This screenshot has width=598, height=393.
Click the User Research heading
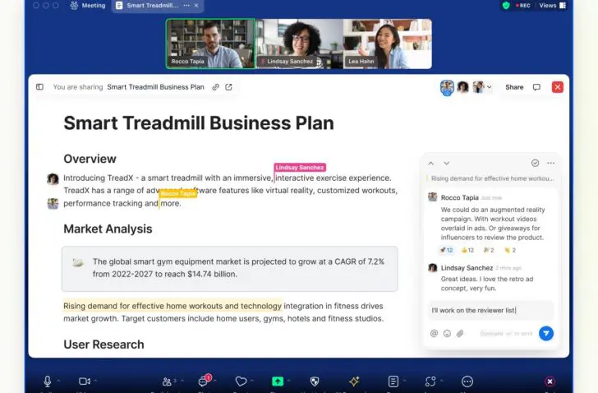103,344
